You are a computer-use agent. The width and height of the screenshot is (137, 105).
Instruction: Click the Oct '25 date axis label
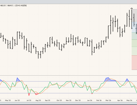click(59, 100)
